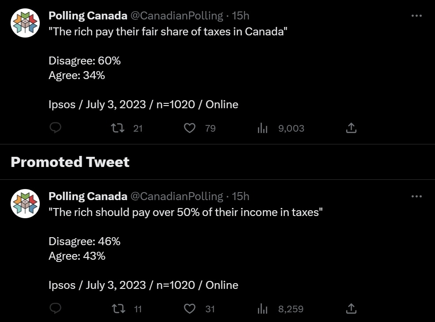Reply to the 50% income tax tweet
The image size is (435, 322).
[x=55, y=308]
